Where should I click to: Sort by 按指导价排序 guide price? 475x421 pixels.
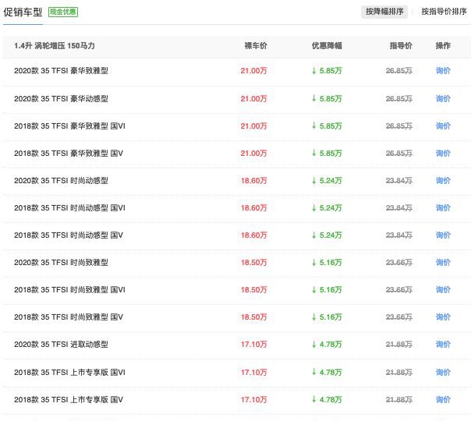coord(444,12)
